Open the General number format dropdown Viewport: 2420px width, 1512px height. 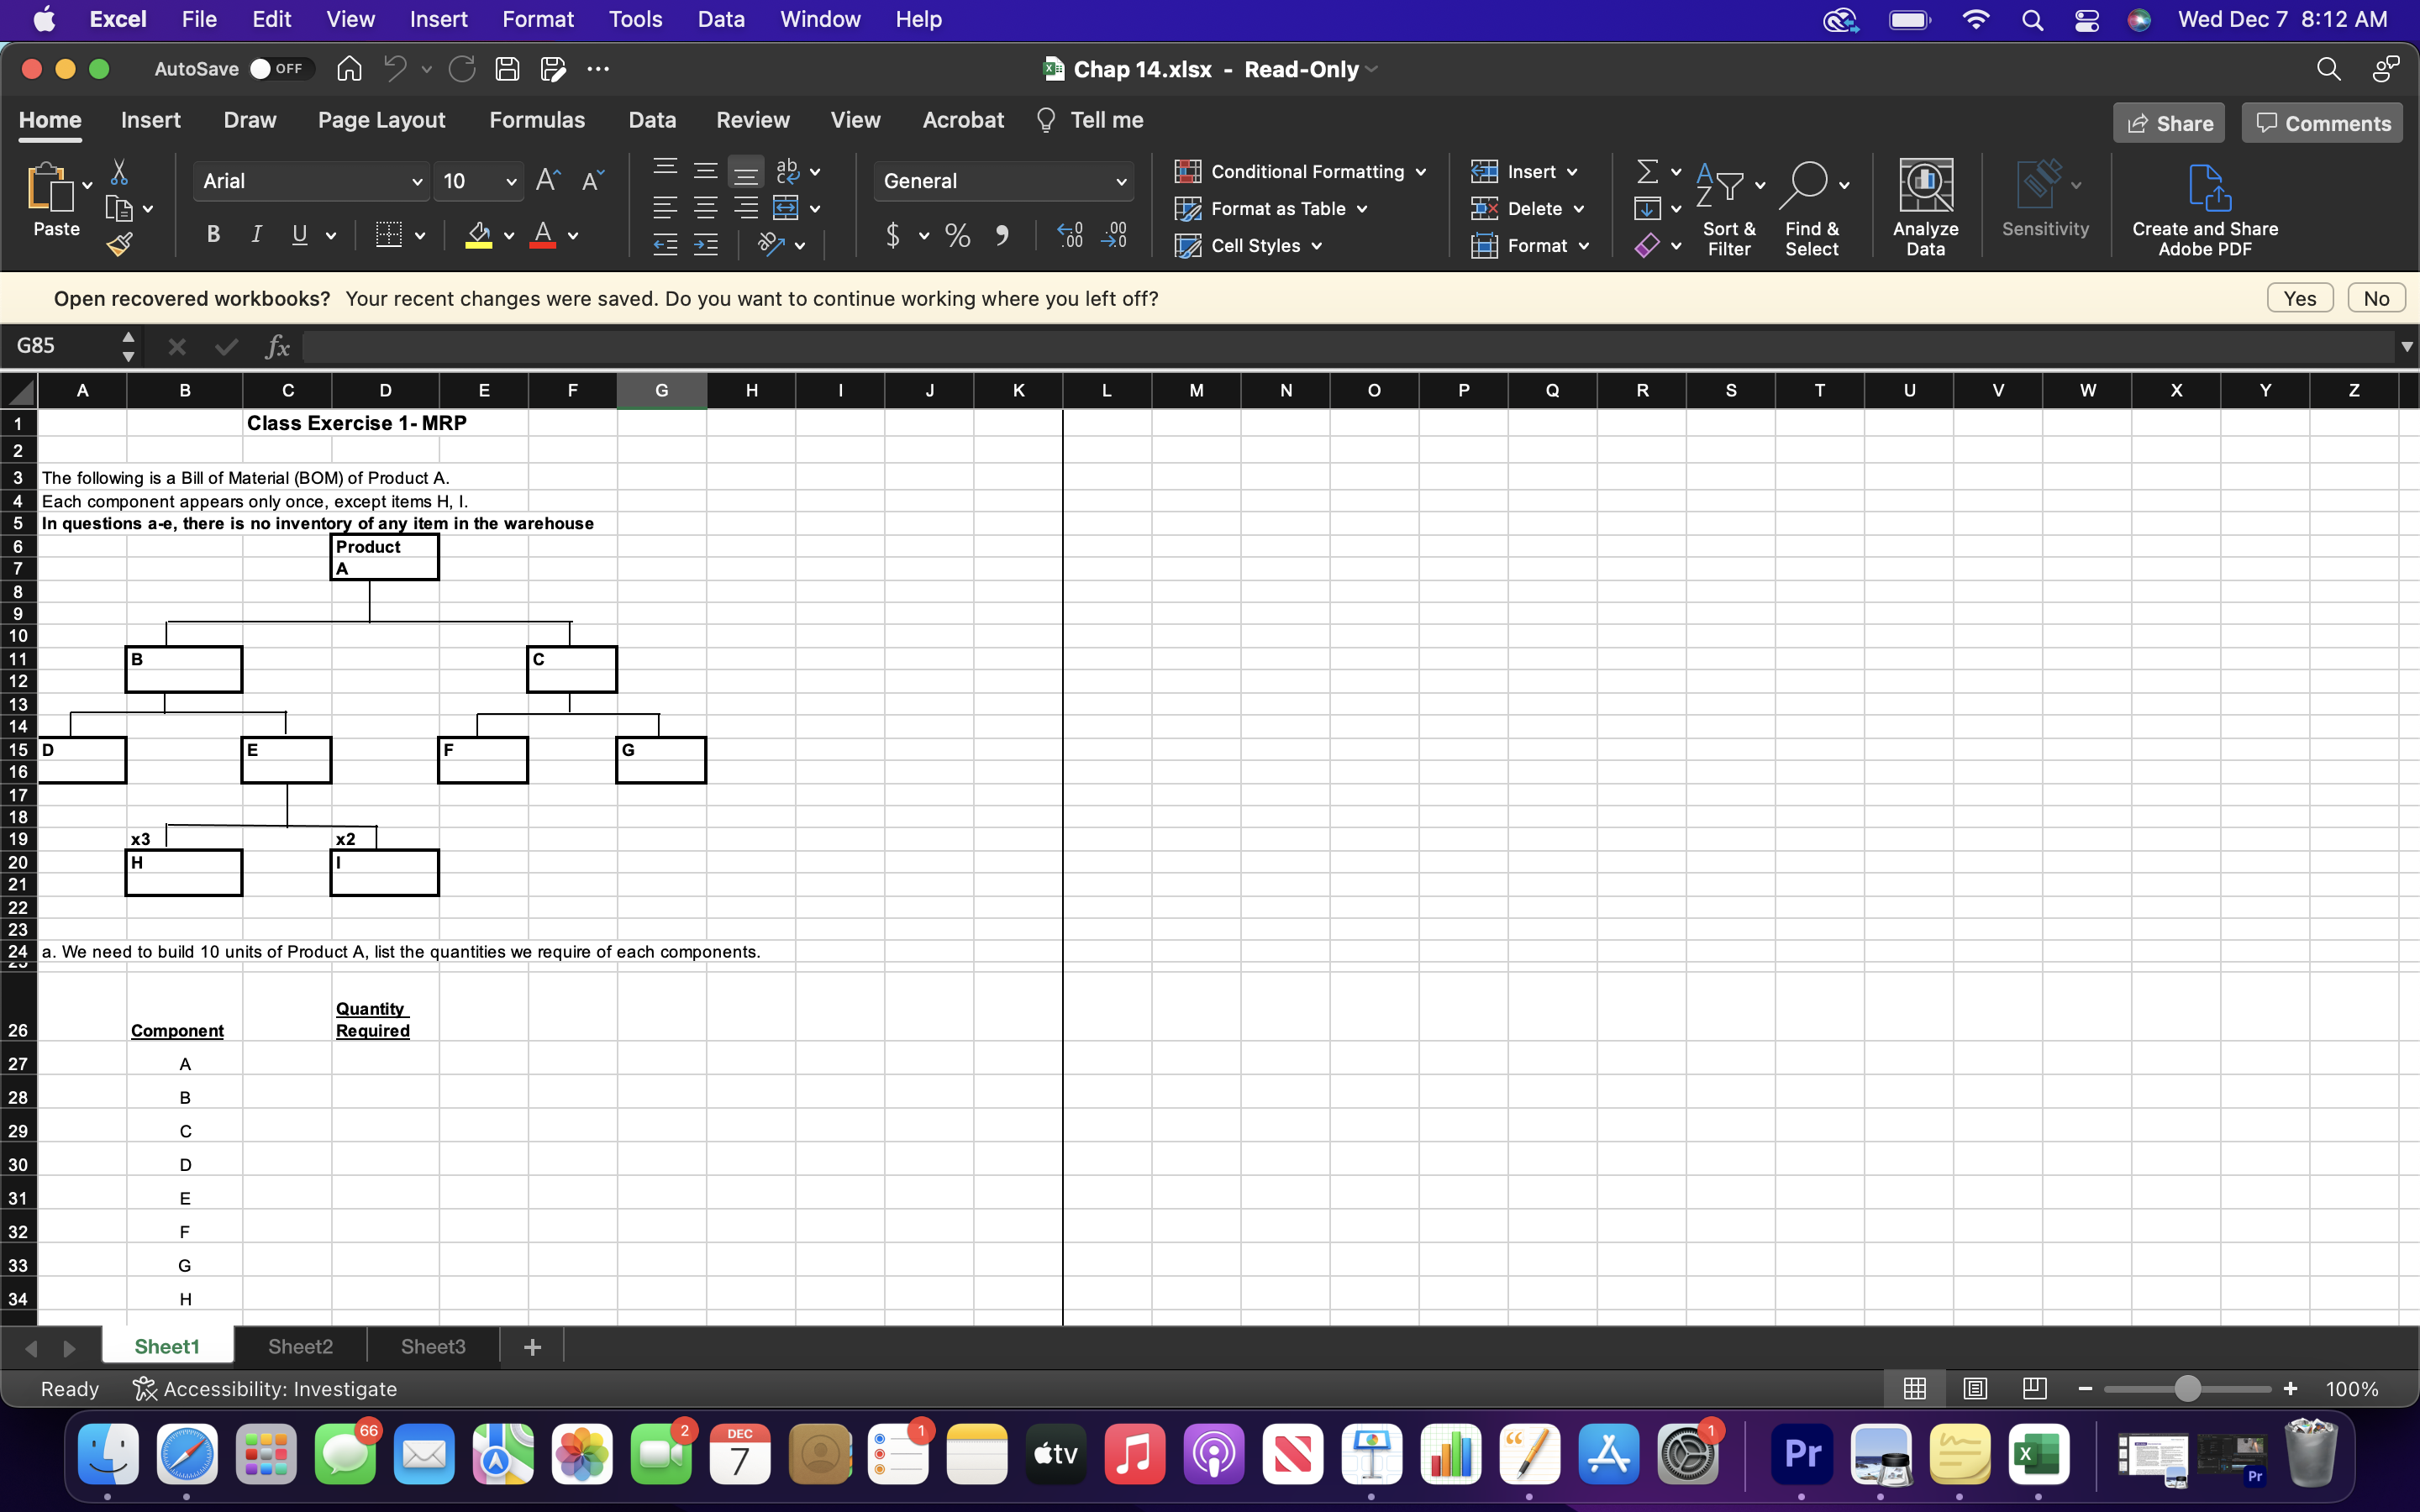coord(1120,181)
